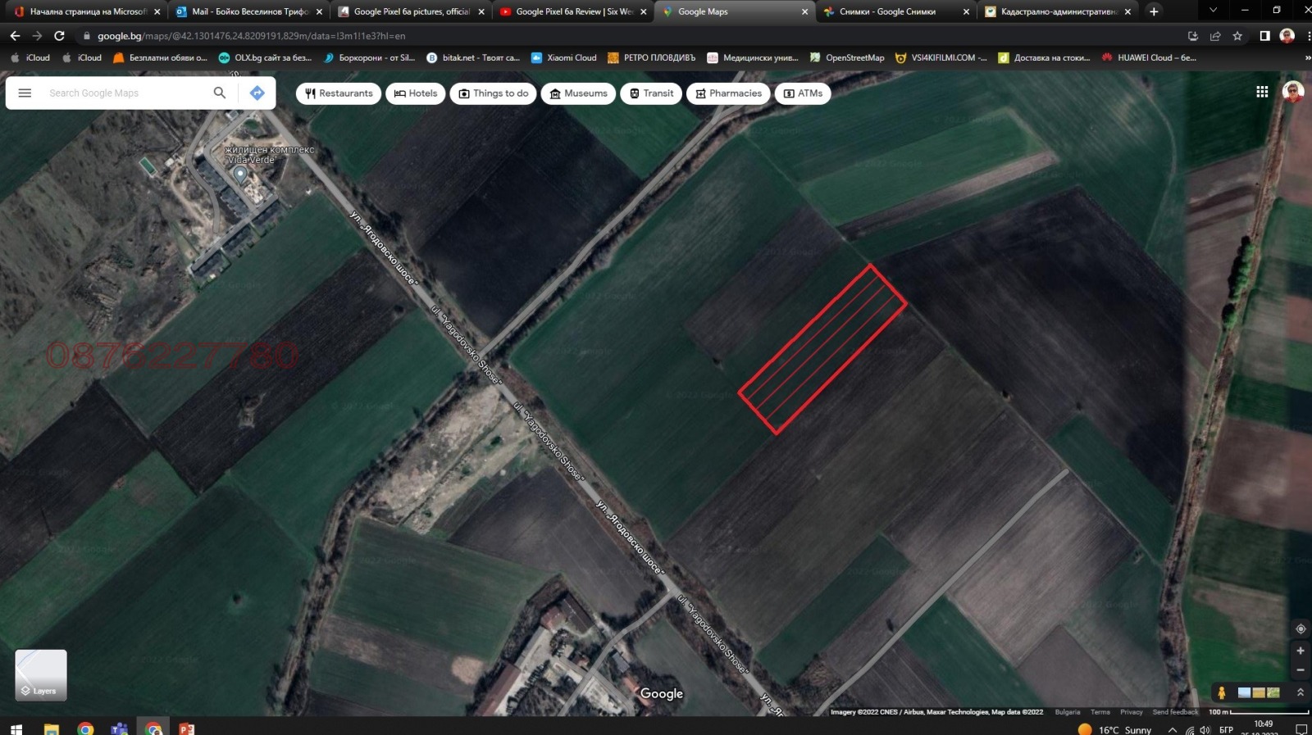Zoom out on the map
Screen dimensions: 1312x735
click(1300, 670)
